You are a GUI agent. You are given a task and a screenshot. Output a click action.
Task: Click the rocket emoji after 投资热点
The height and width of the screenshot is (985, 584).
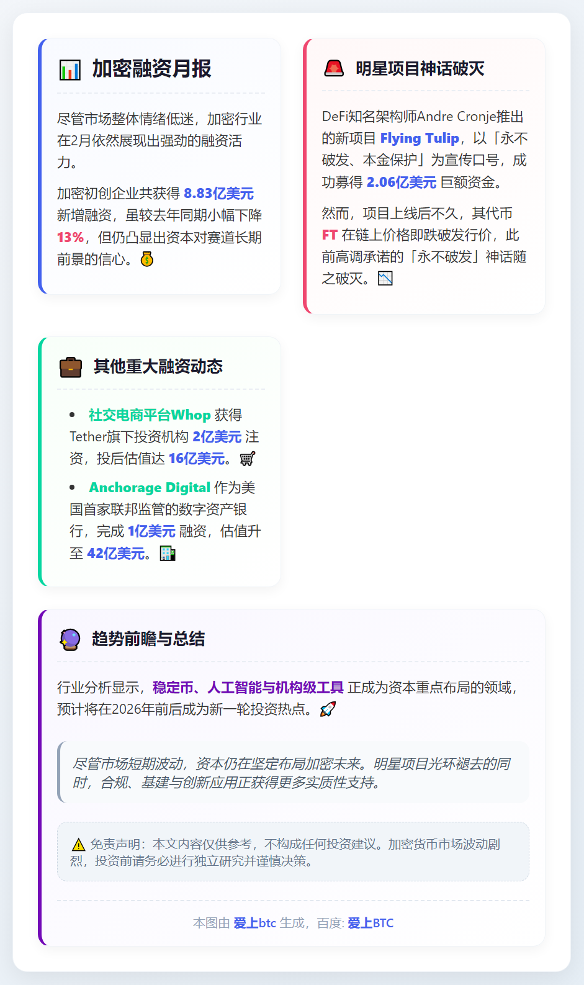(x=328, y=709)
